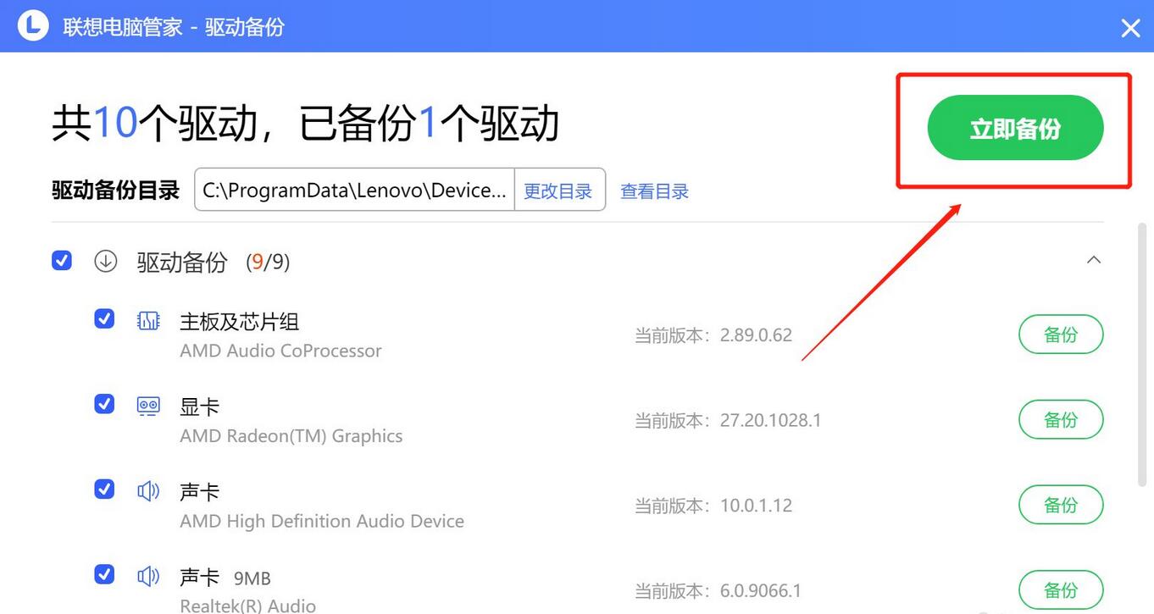
Task: Uncheck the Realtek Audio driver checkbox
Action: 104,574
